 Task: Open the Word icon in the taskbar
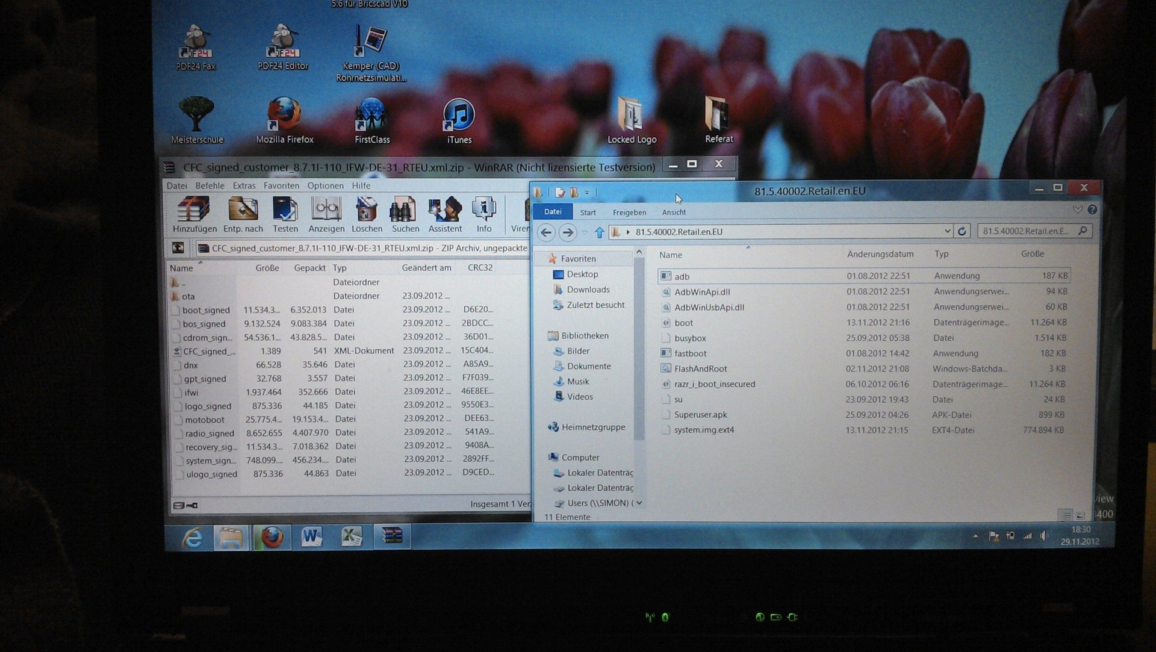[312, 536]
